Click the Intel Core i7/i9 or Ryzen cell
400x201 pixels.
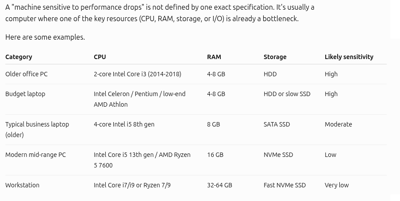[132, 185]
